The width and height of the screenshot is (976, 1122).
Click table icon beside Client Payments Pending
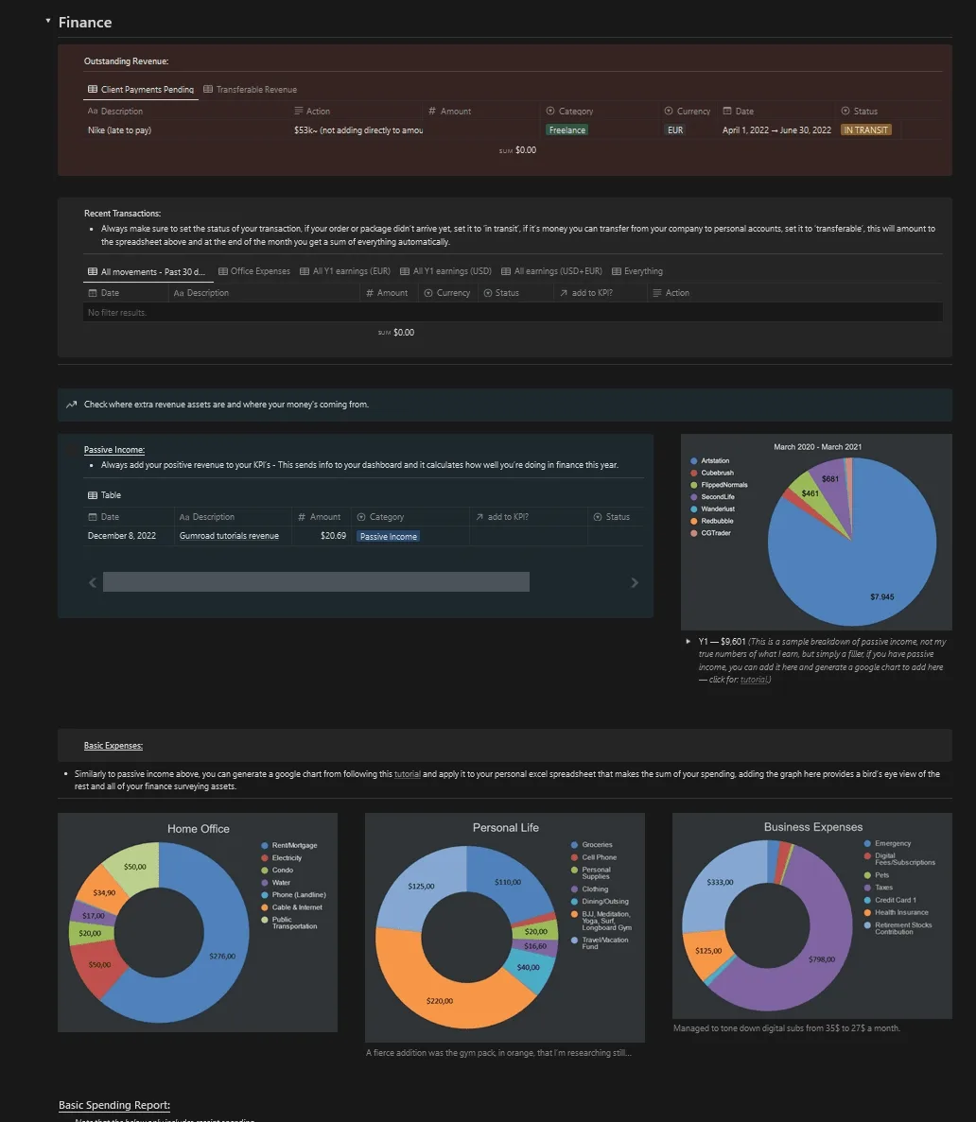pos(93,90)
